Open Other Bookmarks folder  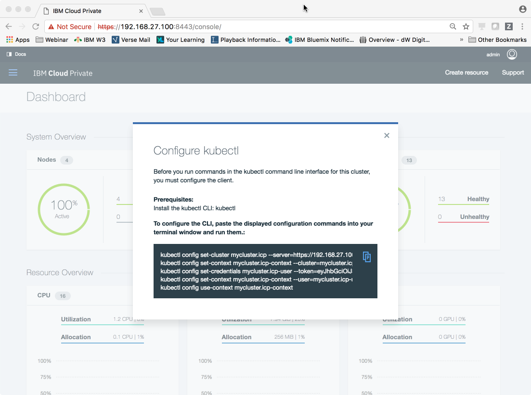497,39
